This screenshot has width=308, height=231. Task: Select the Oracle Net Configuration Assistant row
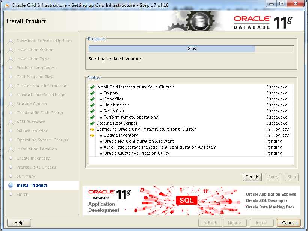click(192, 141)
